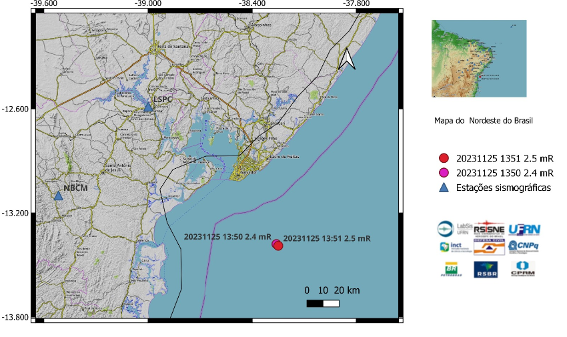567x337 pixels.
Task: Click the 0 10 20 km scale bar
Action: click(323, 303)
